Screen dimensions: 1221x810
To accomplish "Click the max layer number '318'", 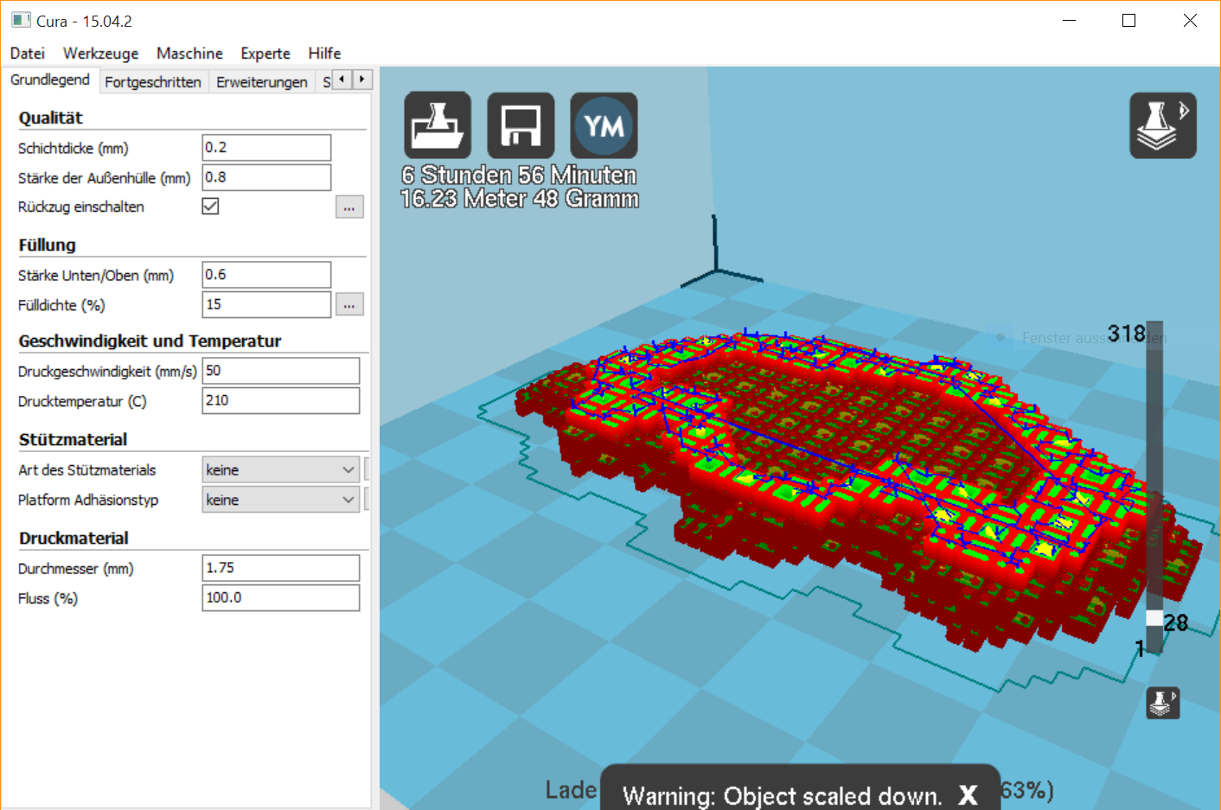I will tap(1126, 334).
